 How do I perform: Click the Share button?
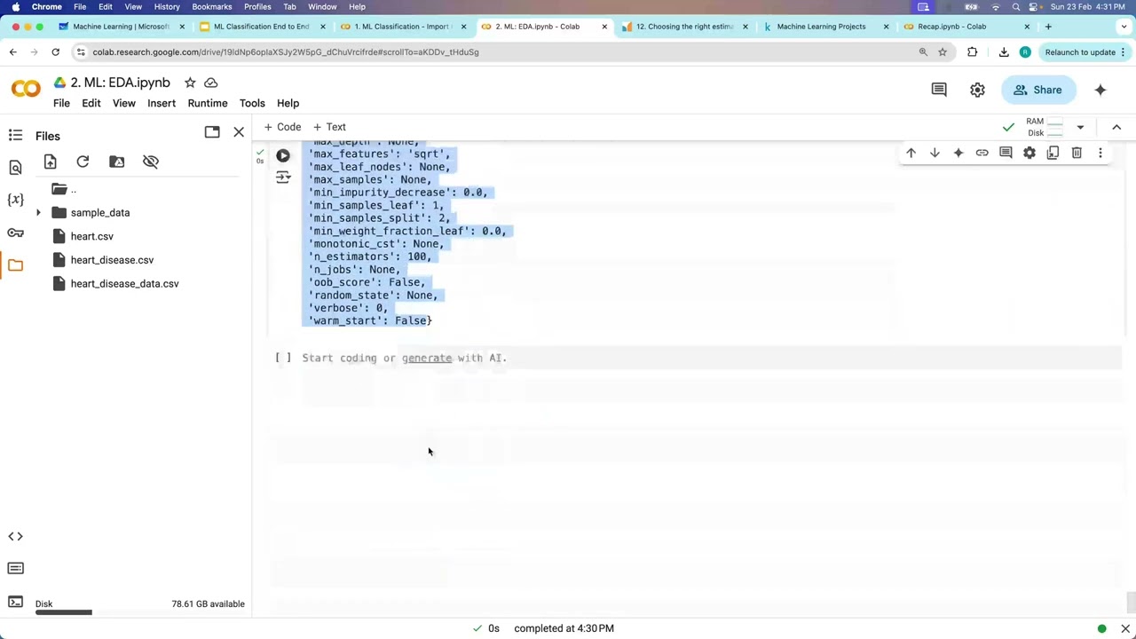tap(1037, 90)
